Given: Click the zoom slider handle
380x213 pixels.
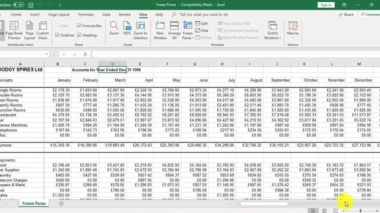Looking at the screenshot, I should (360, 211).
